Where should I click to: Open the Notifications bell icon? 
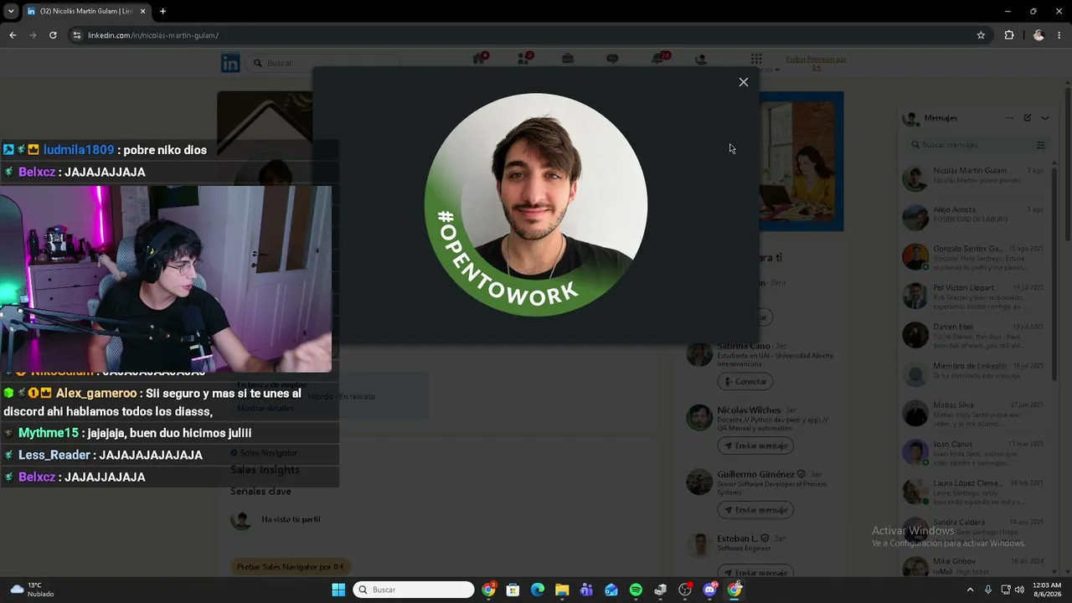pos(658,59)
